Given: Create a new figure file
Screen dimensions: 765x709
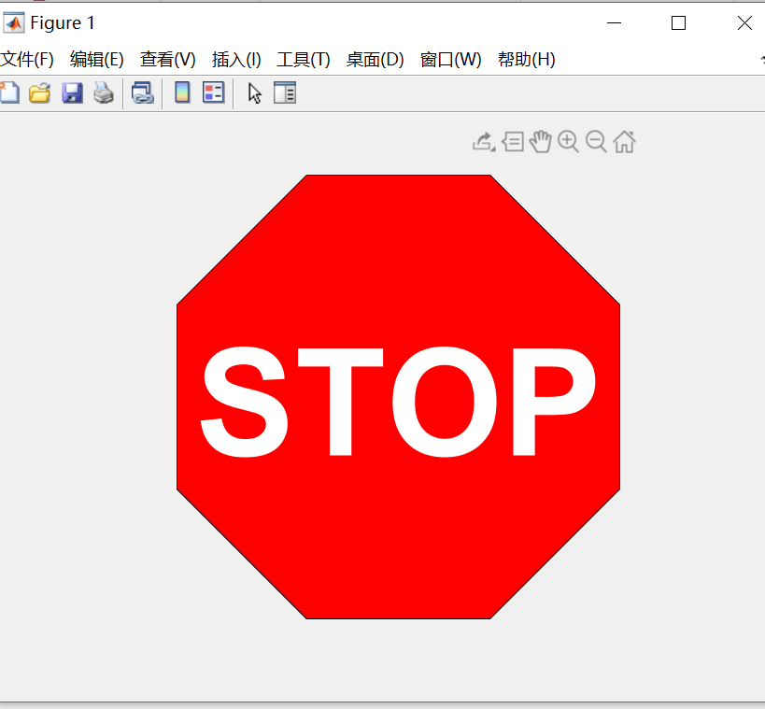Looking at the screenshot, I should (x=9, y=92).
